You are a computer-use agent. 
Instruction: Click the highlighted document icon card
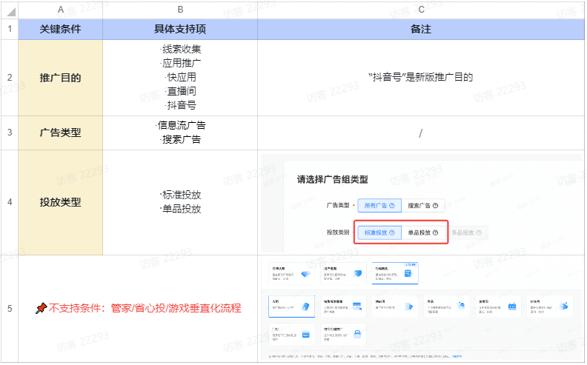coord(394,273)
